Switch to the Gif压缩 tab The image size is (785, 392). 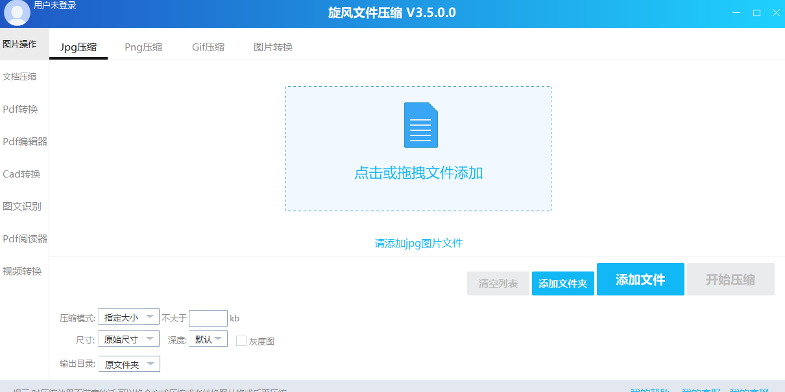(208, 47)
